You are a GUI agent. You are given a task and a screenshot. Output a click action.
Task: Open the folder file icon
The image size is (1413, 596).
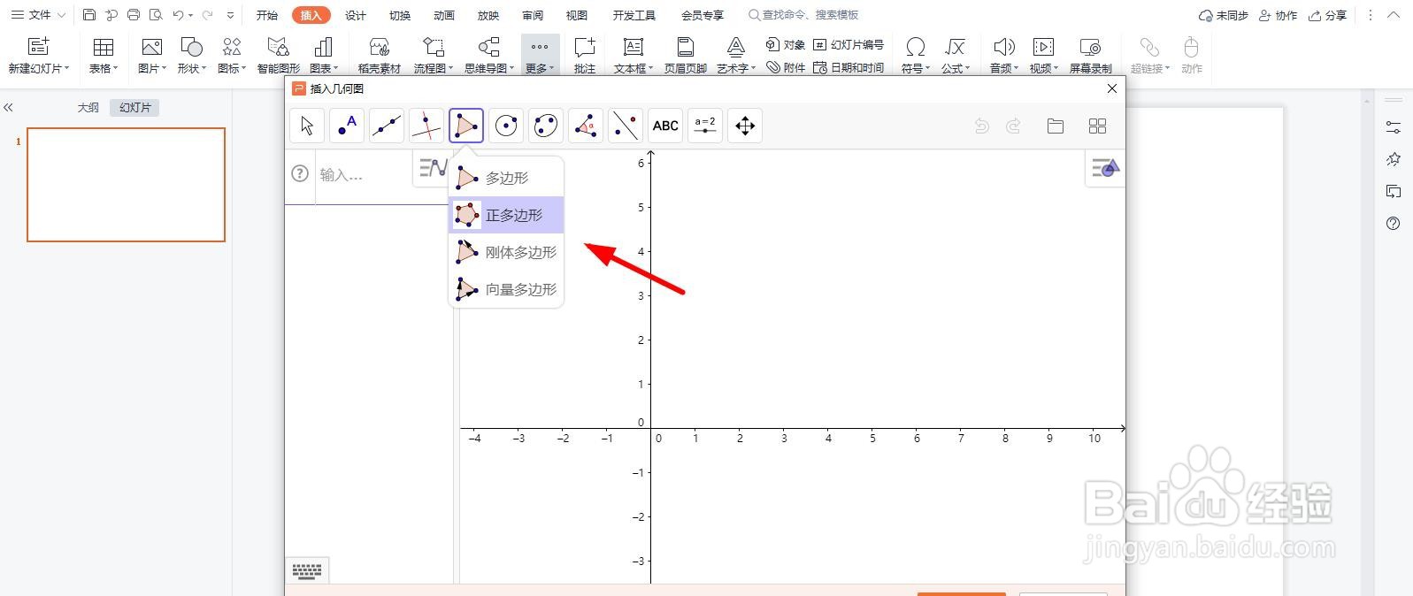[x=1056, y=126]
